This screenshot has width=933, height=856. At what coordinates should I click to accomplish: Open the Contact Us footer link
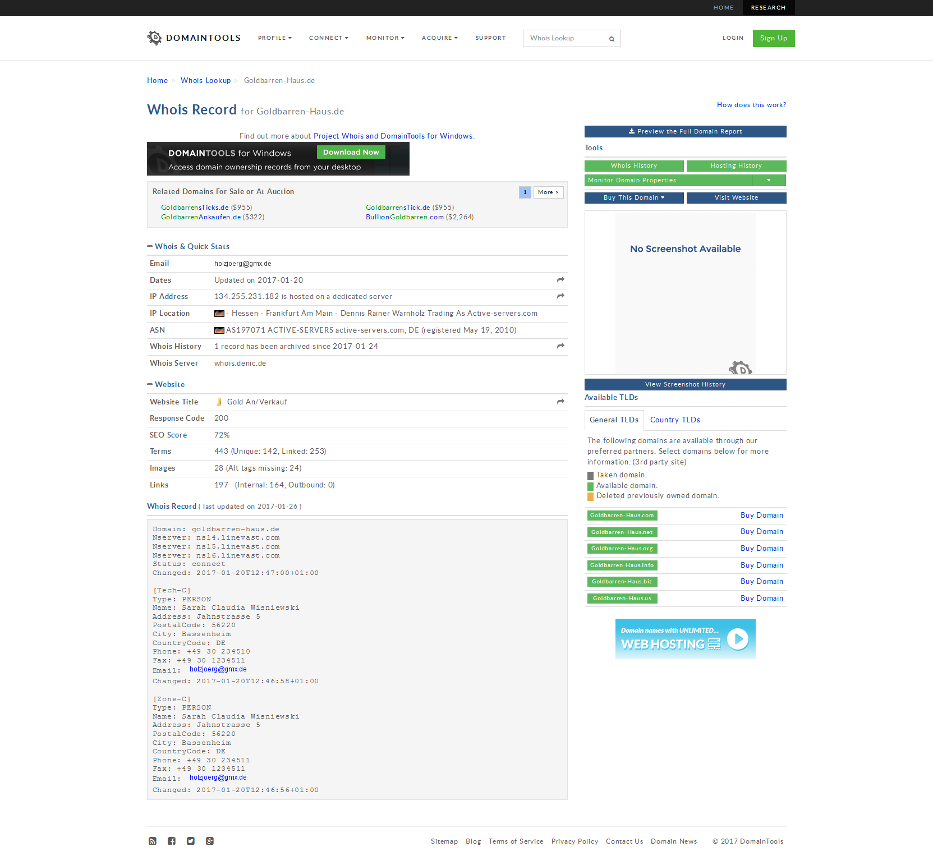(624, 841)
